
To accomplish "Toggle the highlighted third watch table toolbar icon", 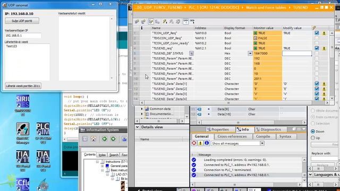I will 151,21.
